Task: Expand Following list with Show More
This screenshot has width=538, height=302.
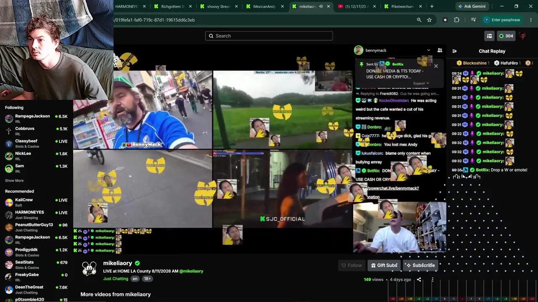Action: (14, 181)
